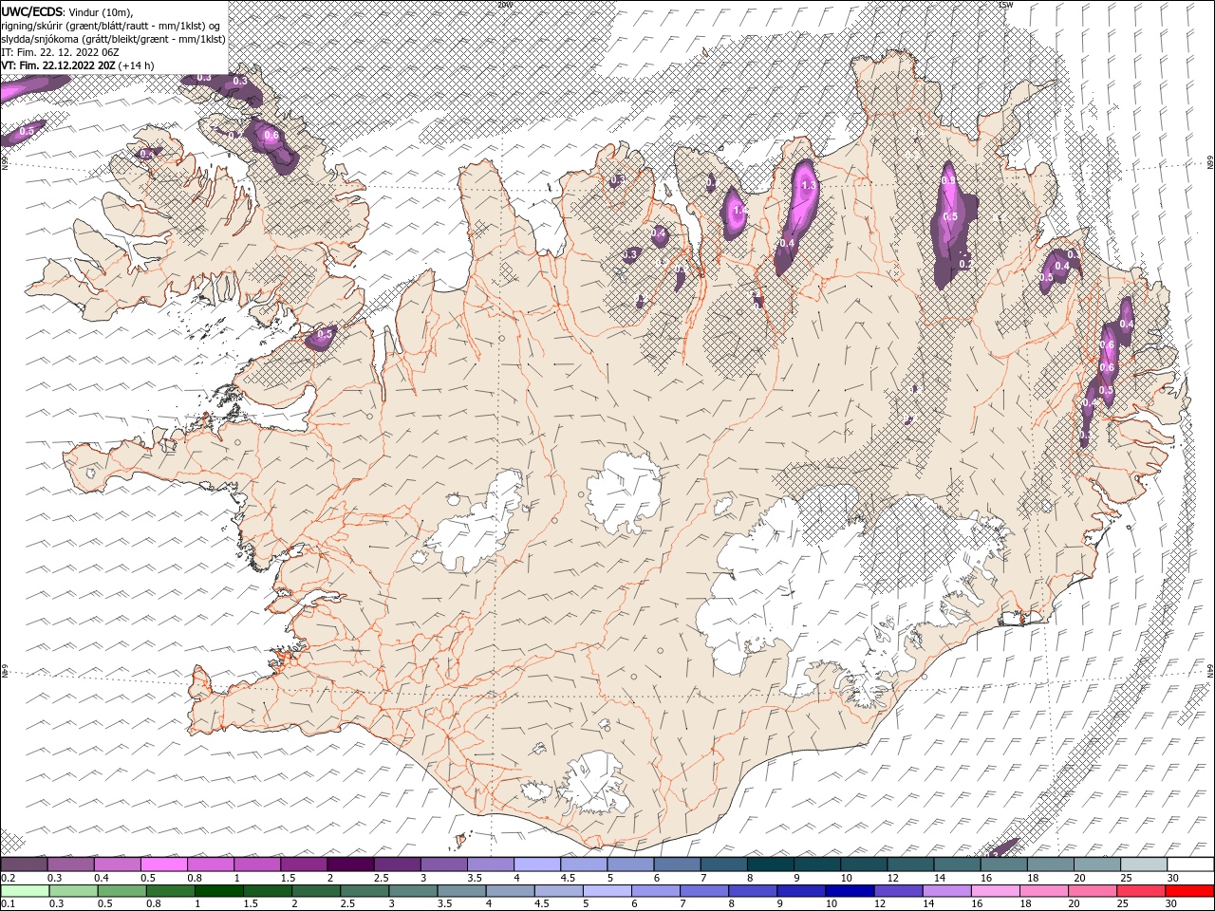The height and width of the screenshot is (911, 1215).
Task: Pick the darkest green 1 swatch in the rain legend
Action: [218, 891]
